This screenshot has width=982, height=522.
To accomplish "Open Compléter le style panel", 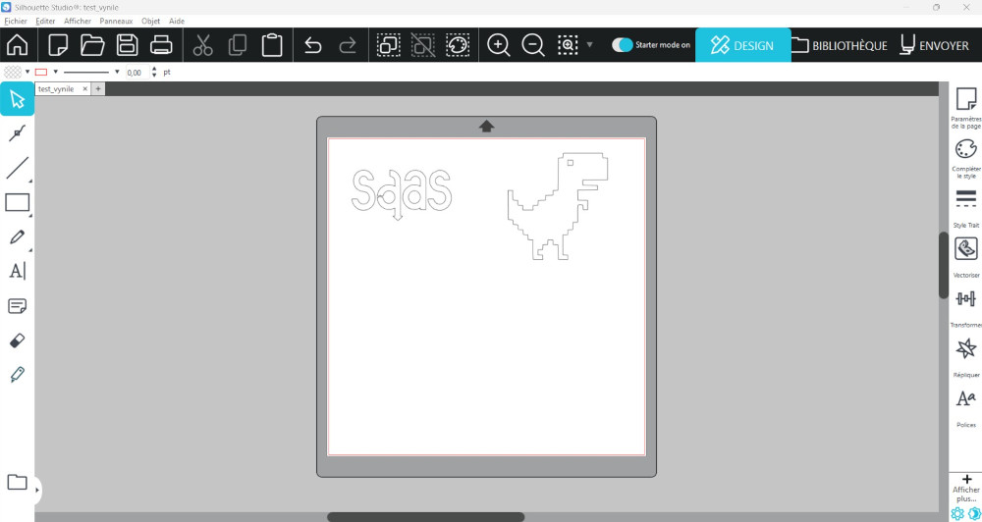I will (x=965, y=158).
